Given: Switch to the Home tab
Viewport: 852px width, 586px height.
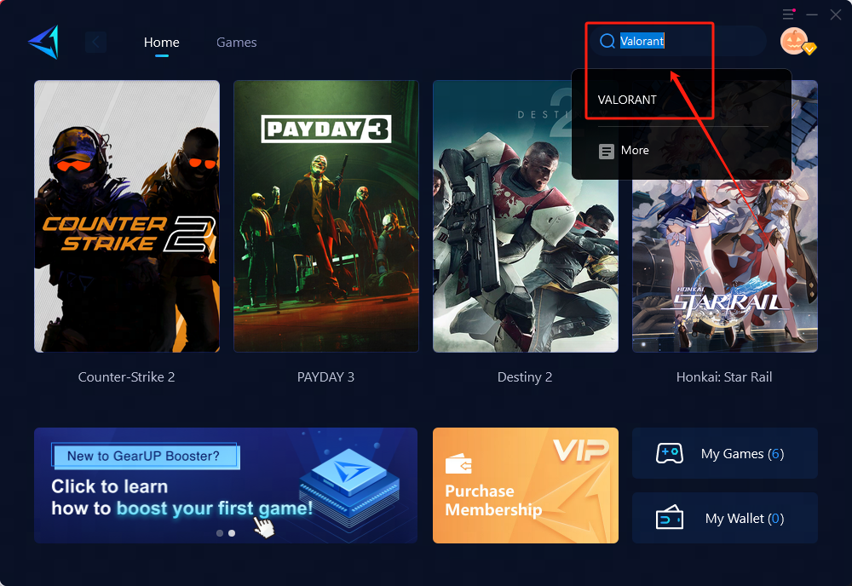Looking at the screenshot, I should click(x=161, y=42).
